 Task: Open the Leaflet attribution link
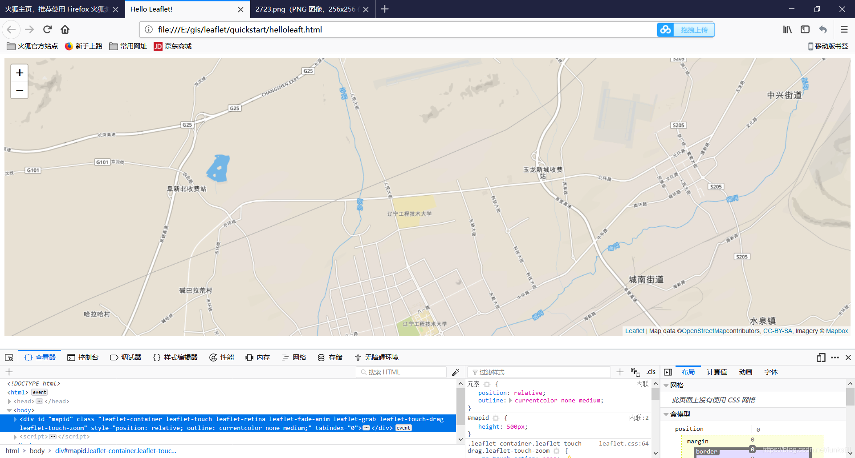[635, 331]
